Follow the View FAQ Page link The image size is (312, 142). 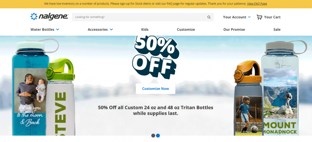point(257,4)
